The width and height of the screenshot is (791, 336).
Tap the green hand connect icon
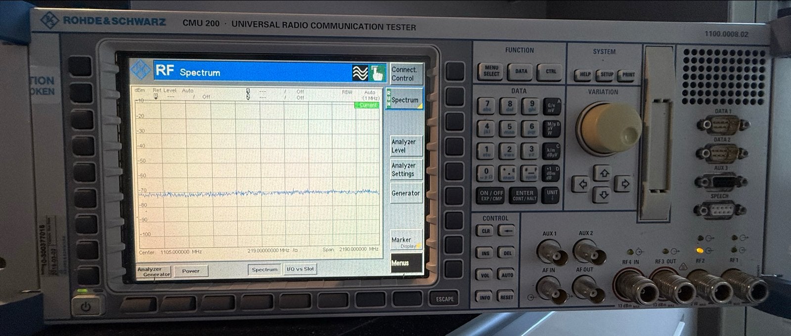tap(377, 73)
